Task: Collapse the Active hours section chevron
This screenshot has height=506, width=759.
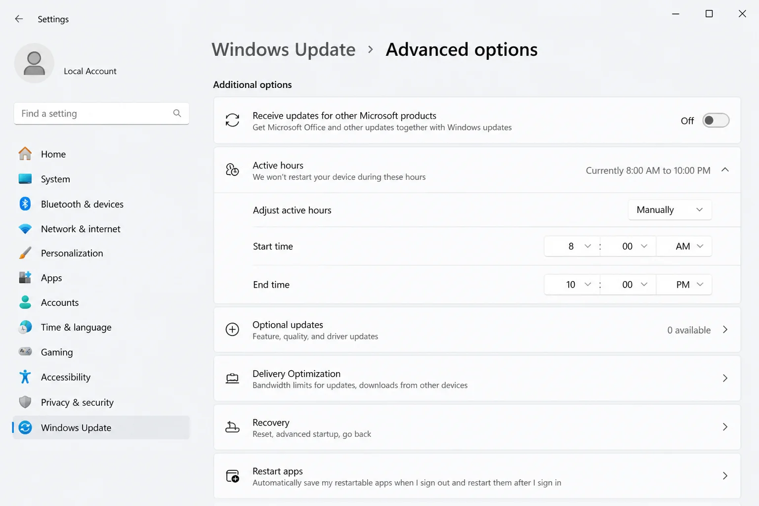Action: (725, 169)
